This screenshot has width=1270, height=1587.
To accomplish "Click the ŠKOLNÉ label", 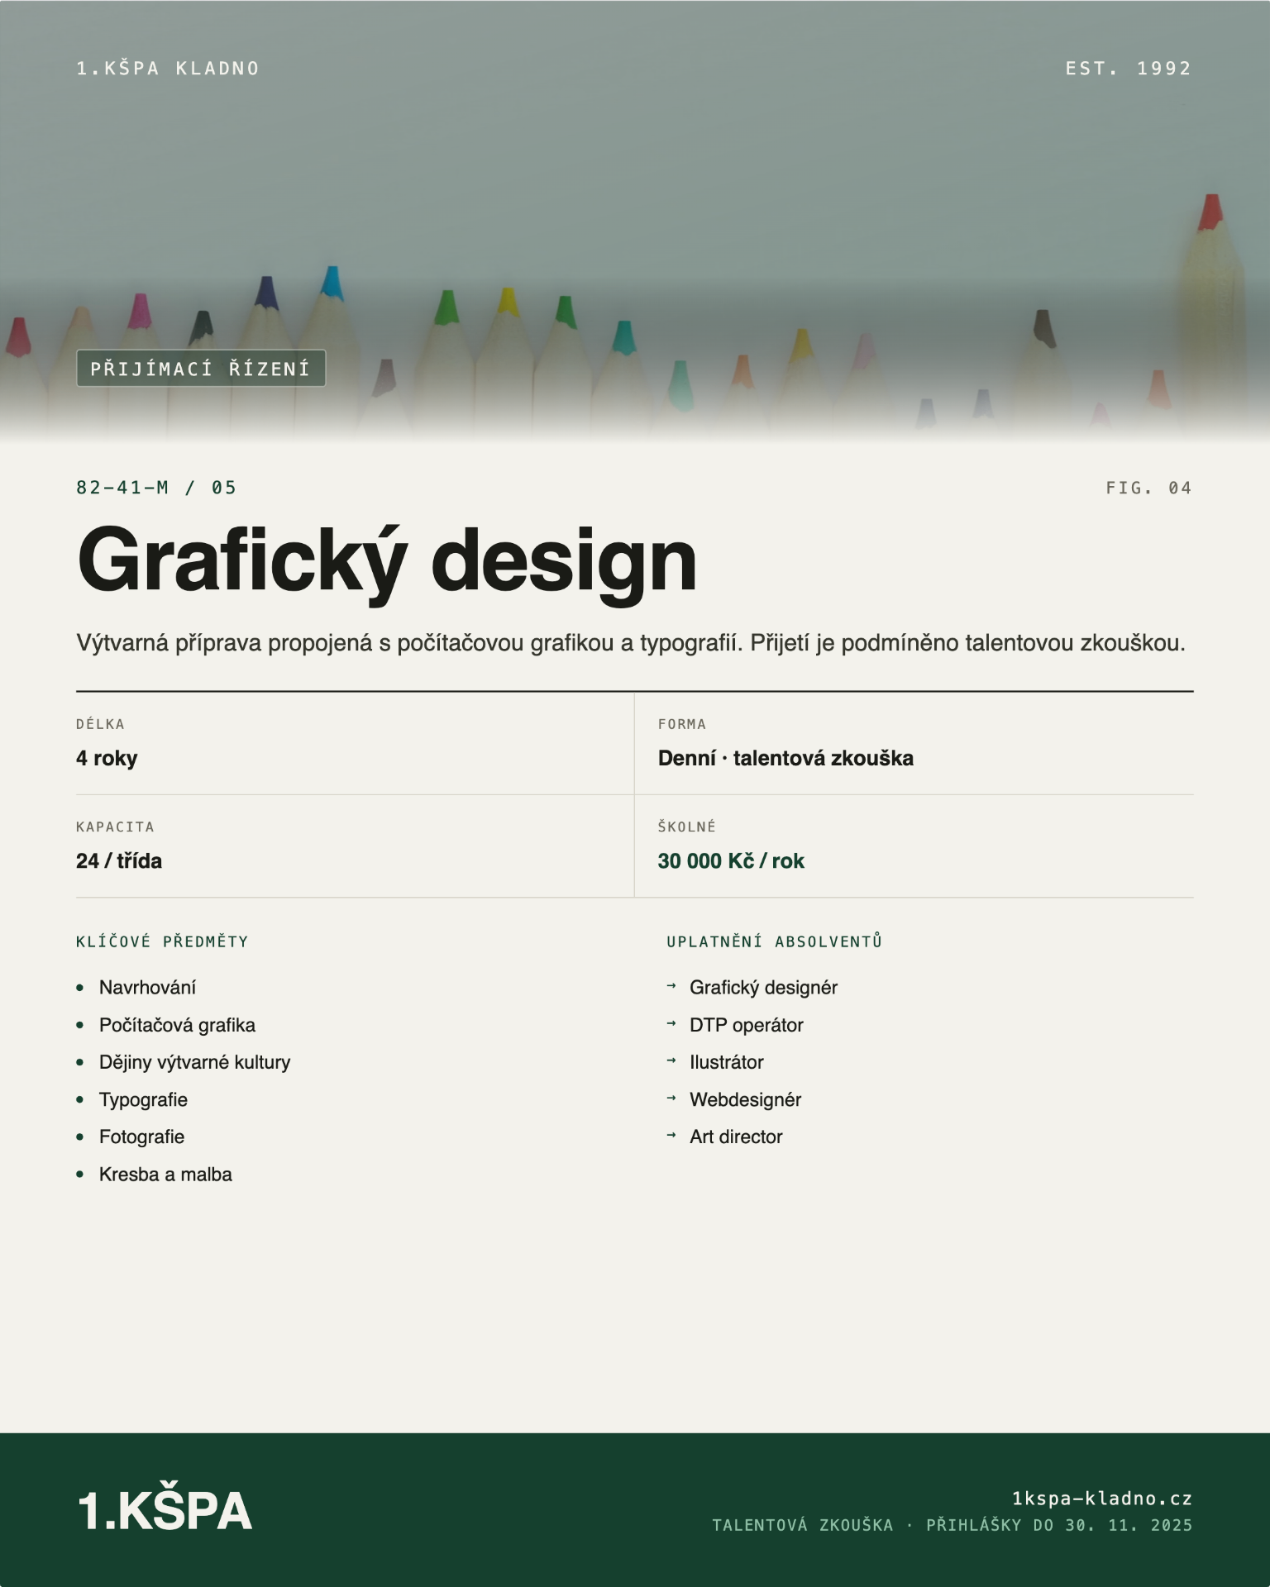I will pos(687,827).
